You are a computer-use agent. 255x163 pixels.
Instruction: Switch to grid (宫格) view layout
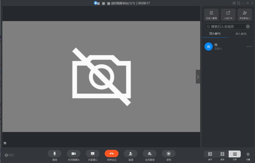(222, 154)
